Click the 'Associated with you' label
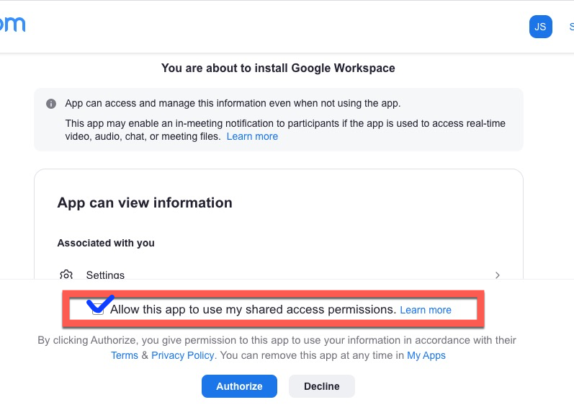574x410 pixels. click(106, 243)
